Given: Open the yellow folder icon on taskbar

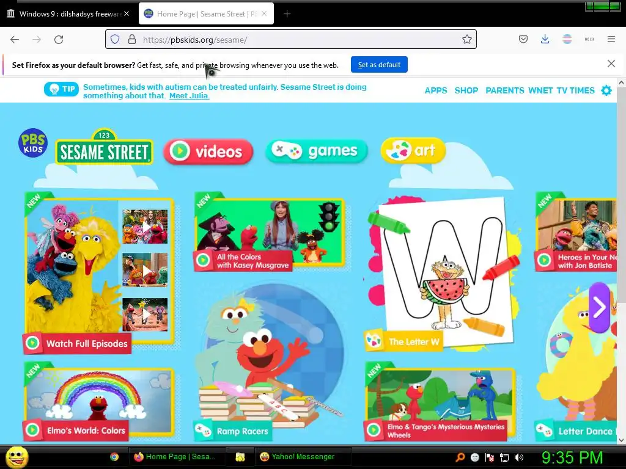Looking at the screenshot, I should pyautogui.click(x=240, y=457).
